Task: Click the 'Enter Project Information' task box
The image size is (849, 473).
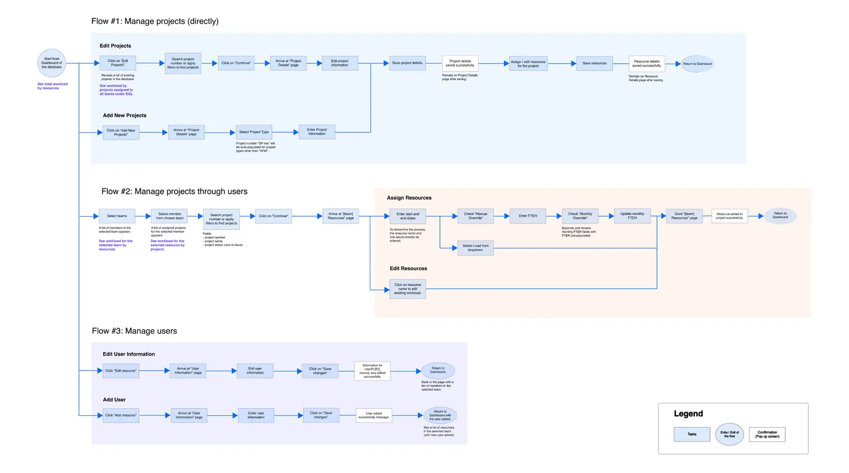Action: [x=317, y=132]
